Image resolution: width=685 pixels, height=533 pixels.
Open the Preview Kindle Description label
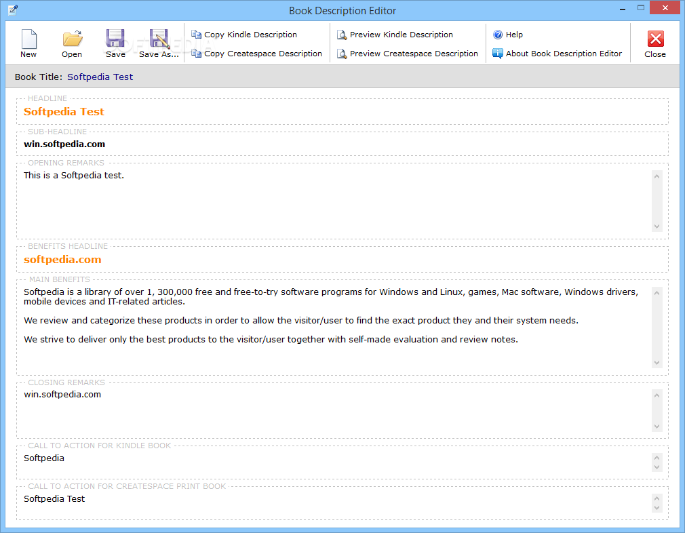(x=401, y=35)
